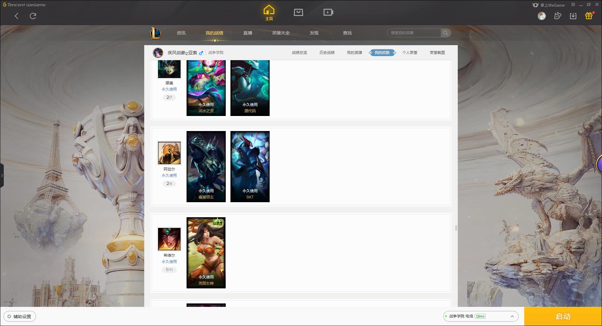
Task: Click the 希维尔 skin count 1/11
Action: (x=169, y=270)
